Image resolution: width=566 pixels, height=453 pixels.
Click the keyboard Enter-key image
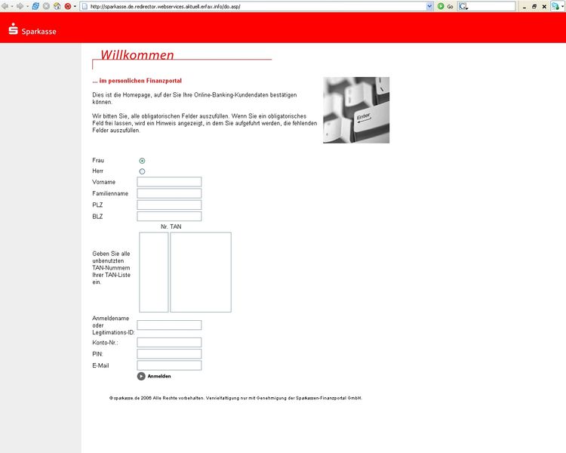coord(356,110)
